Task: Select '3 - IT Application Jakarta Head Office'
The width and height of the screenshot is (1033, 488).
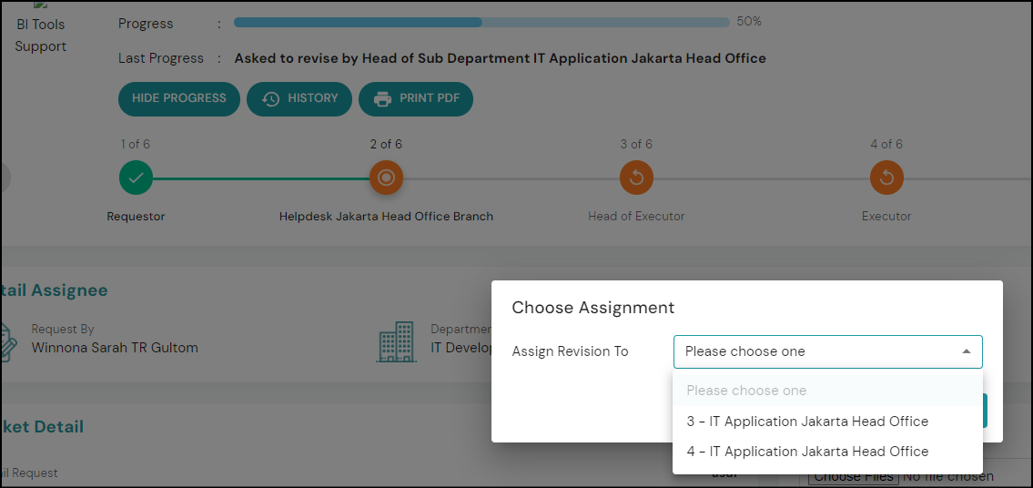Action: point(807,422)
